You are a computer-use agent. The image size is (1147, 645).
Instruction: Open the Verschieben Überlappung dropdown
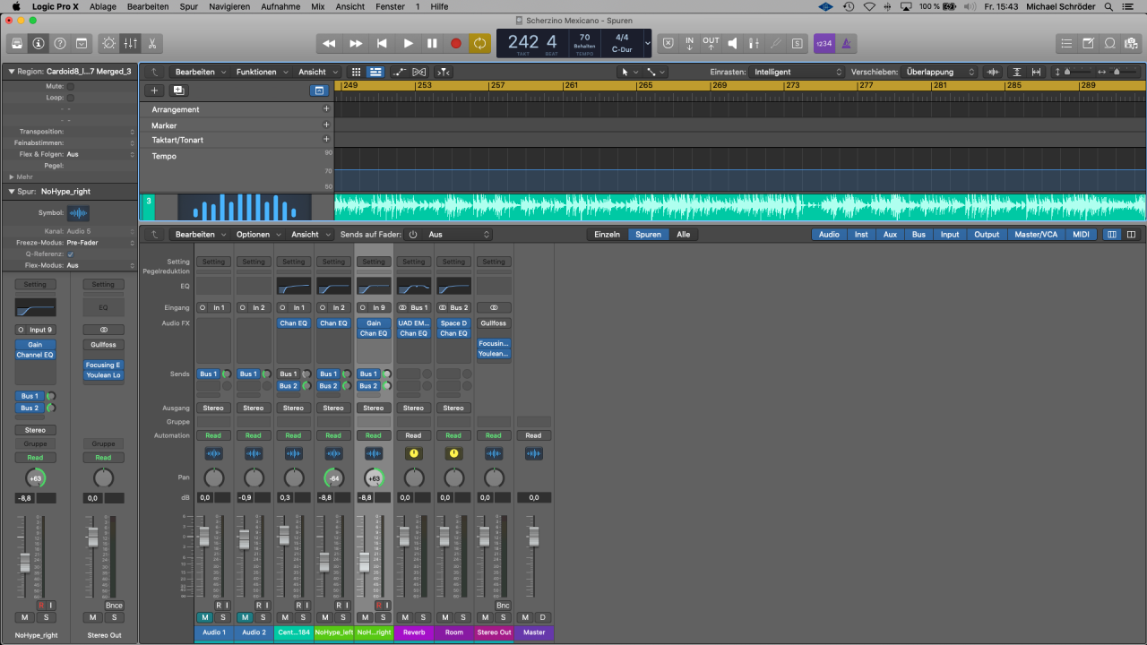coord(940,72)
